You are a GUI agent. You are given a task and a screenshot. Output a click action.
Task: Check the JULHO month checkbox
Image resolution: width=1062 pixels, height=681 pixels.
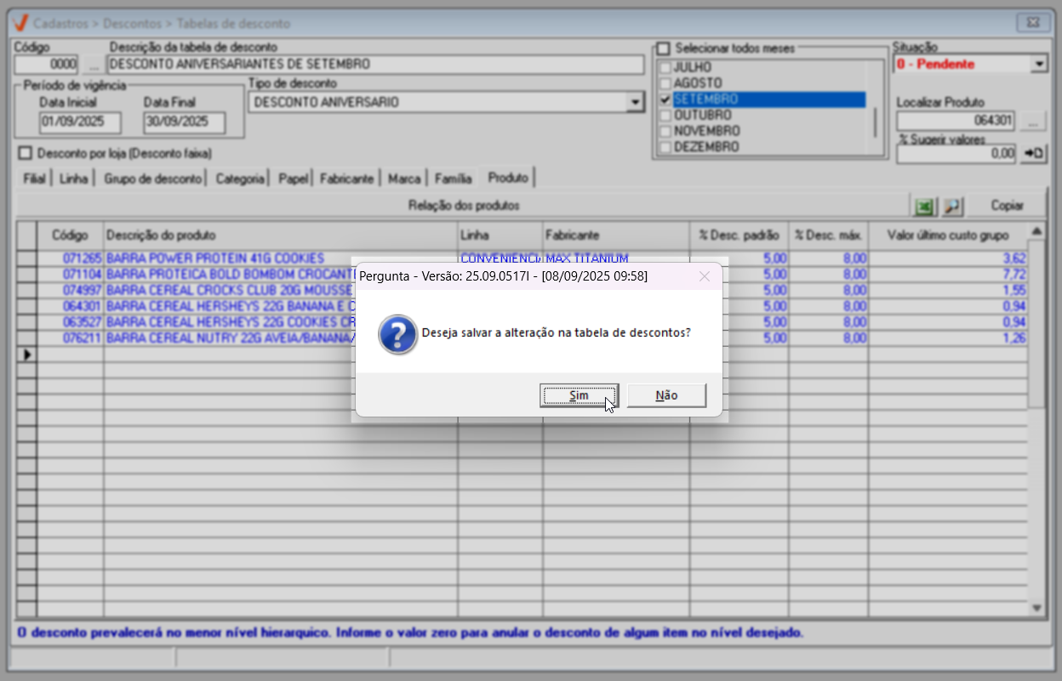pos(665,67)
